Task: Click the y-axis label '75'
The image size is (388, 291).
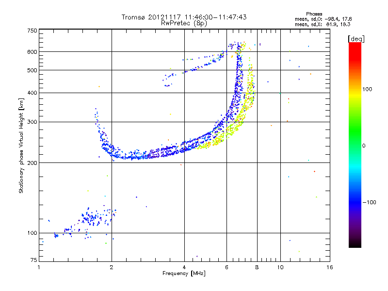Action: (x=34, y=260)
